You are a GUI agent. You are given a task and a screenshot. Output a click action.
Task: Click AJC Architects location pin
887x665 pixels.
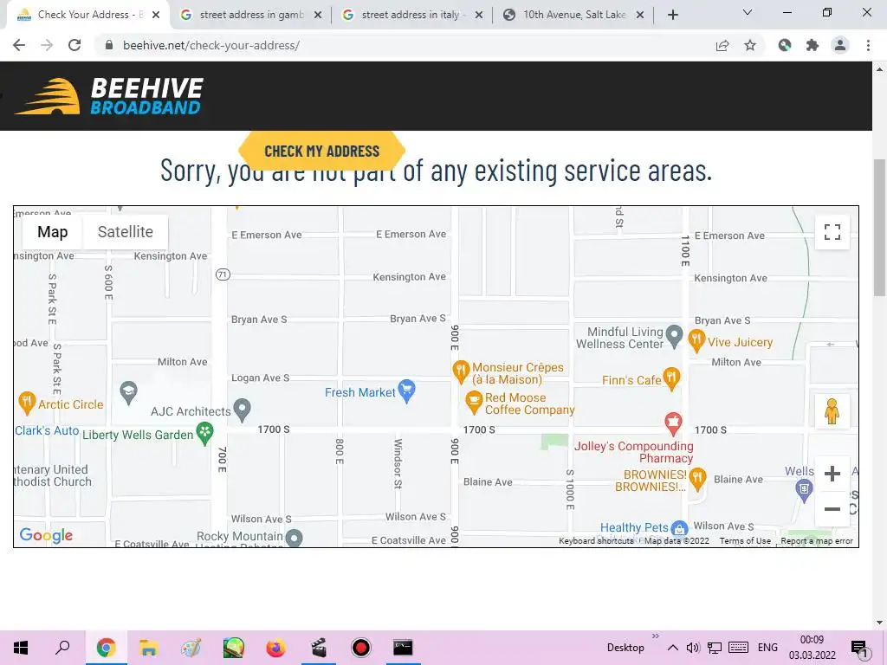tap(243, 410)
